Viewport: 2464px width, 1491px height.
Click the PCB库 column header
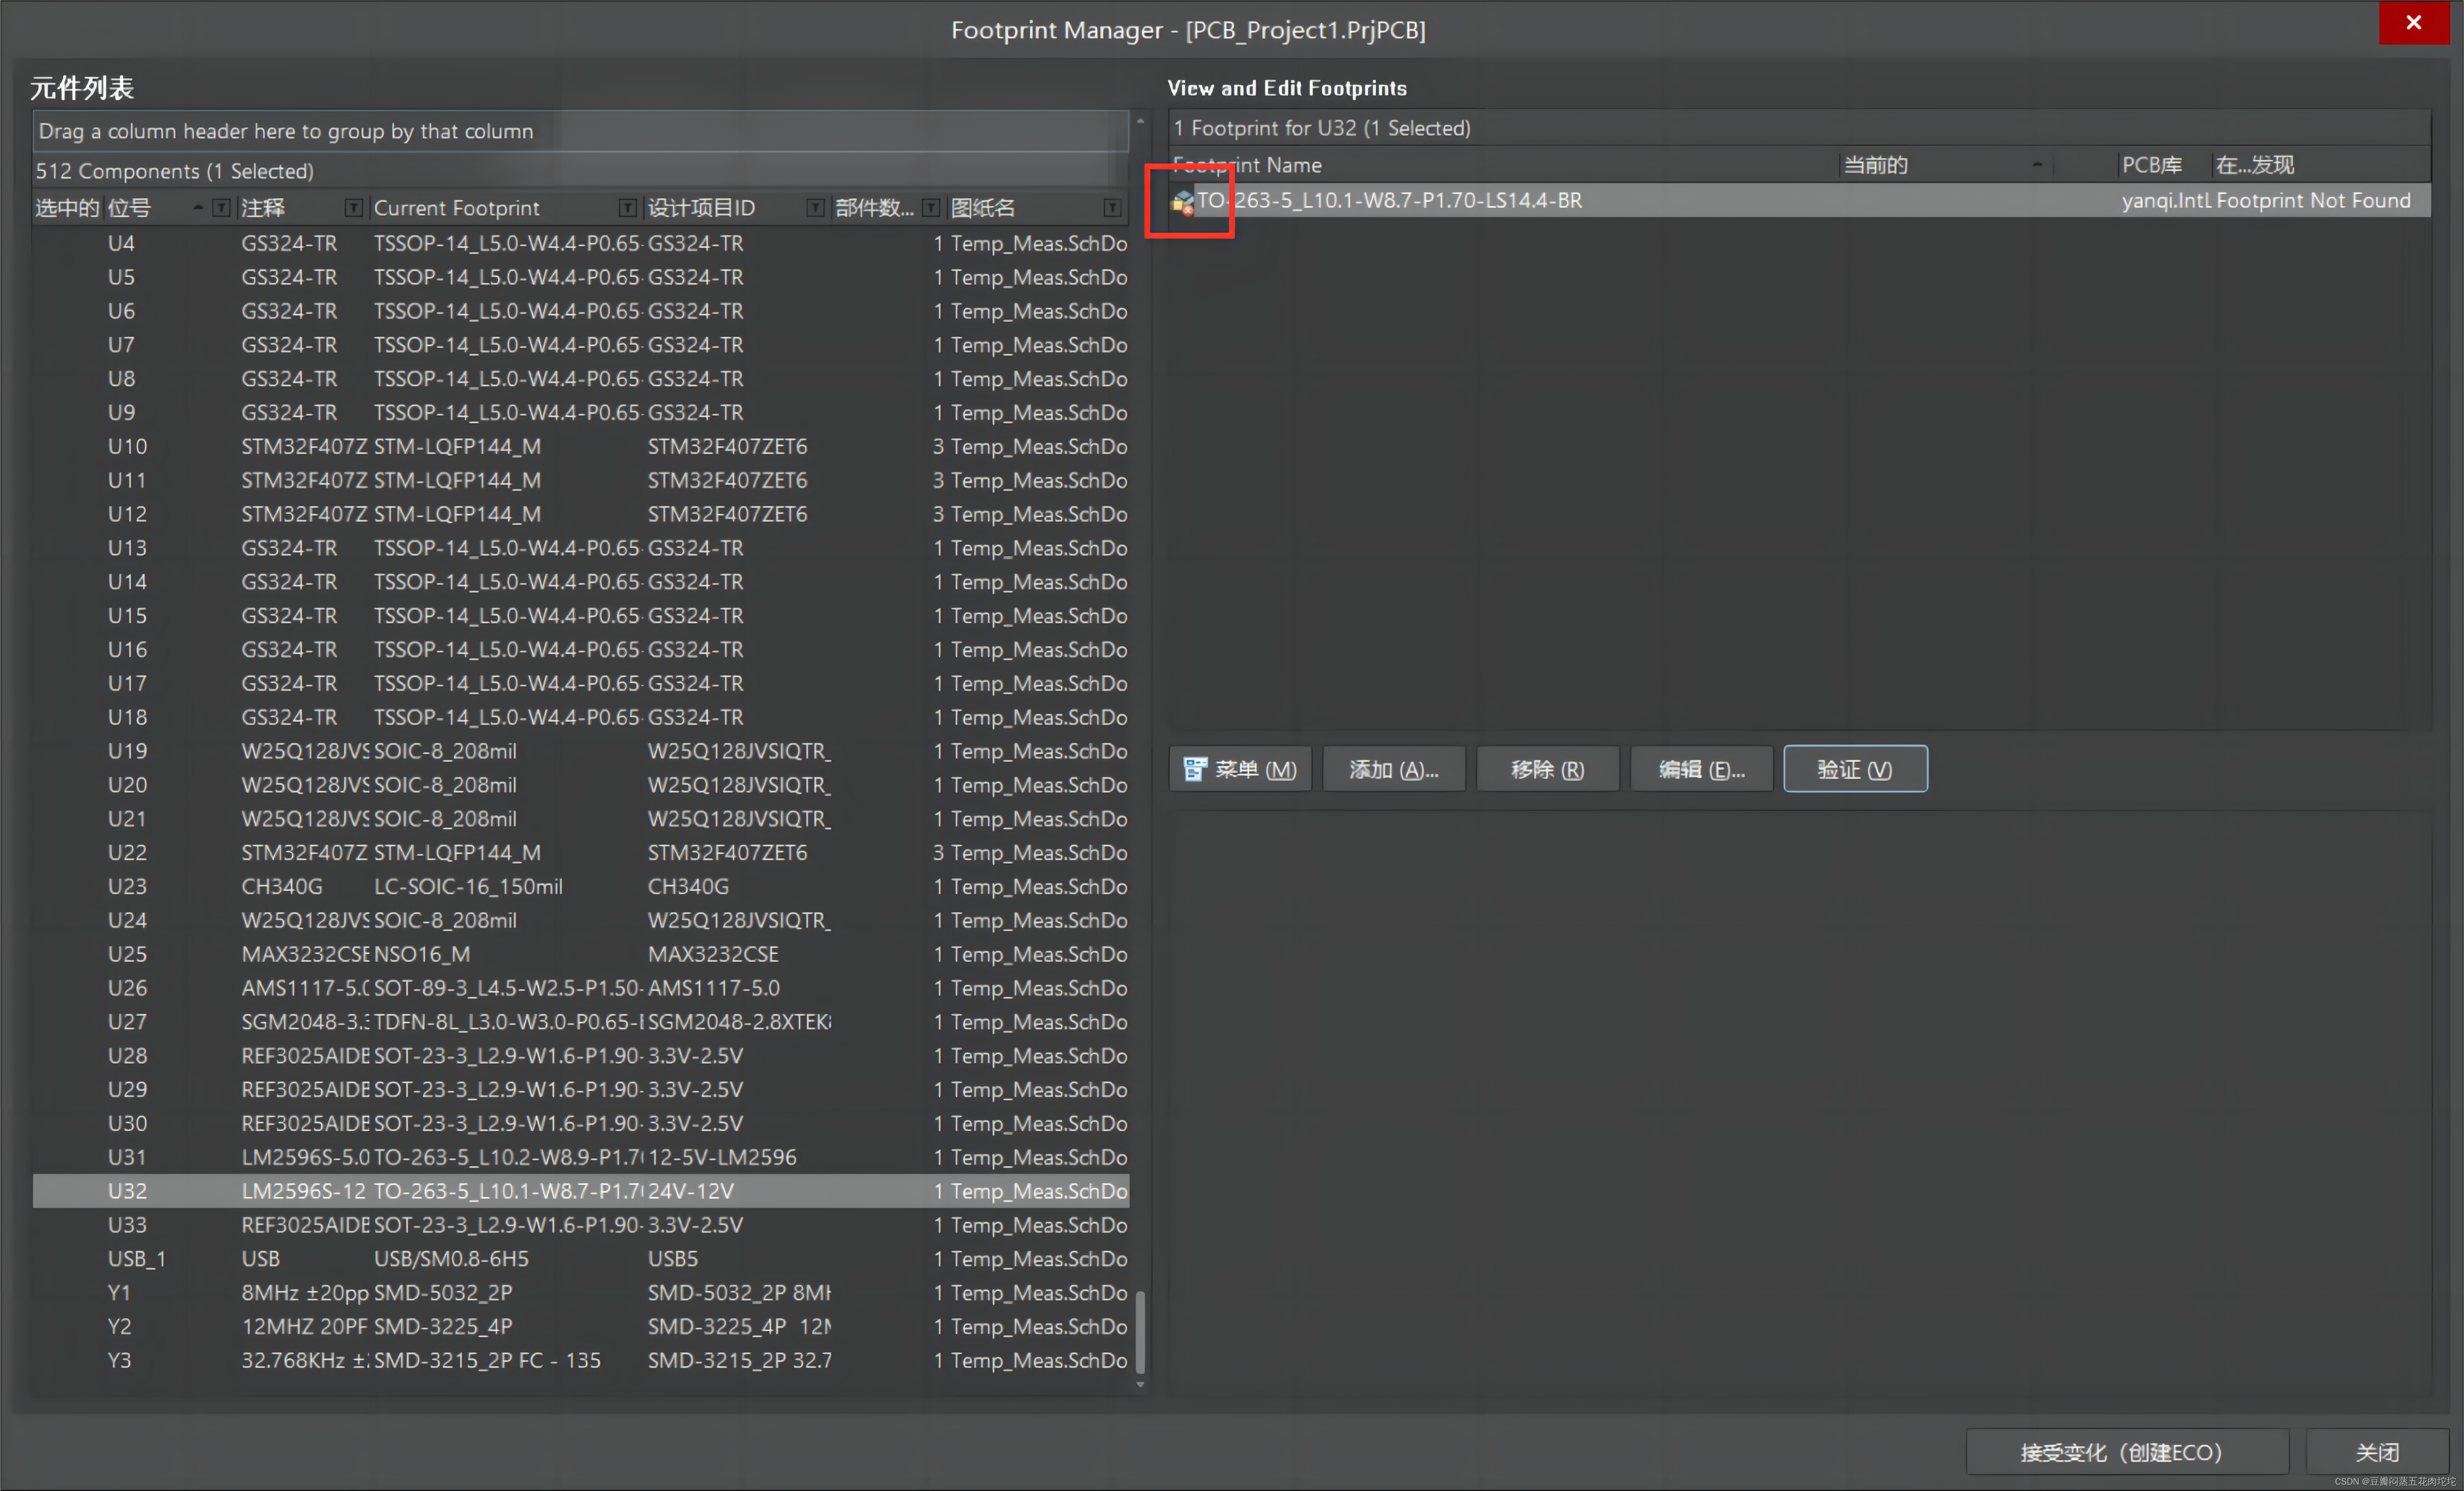[x=2152, y=165]
